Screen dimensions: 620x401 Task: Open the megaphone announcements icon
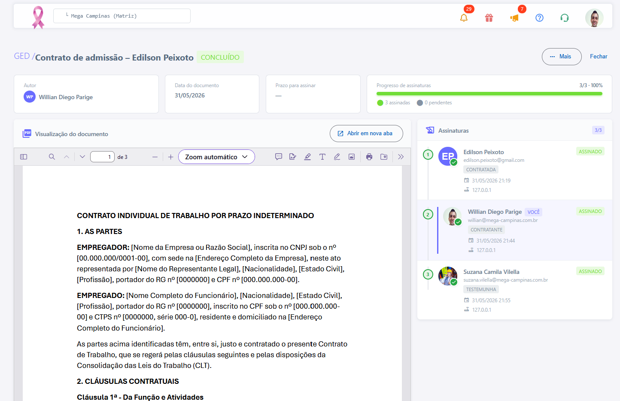[514, 18]
